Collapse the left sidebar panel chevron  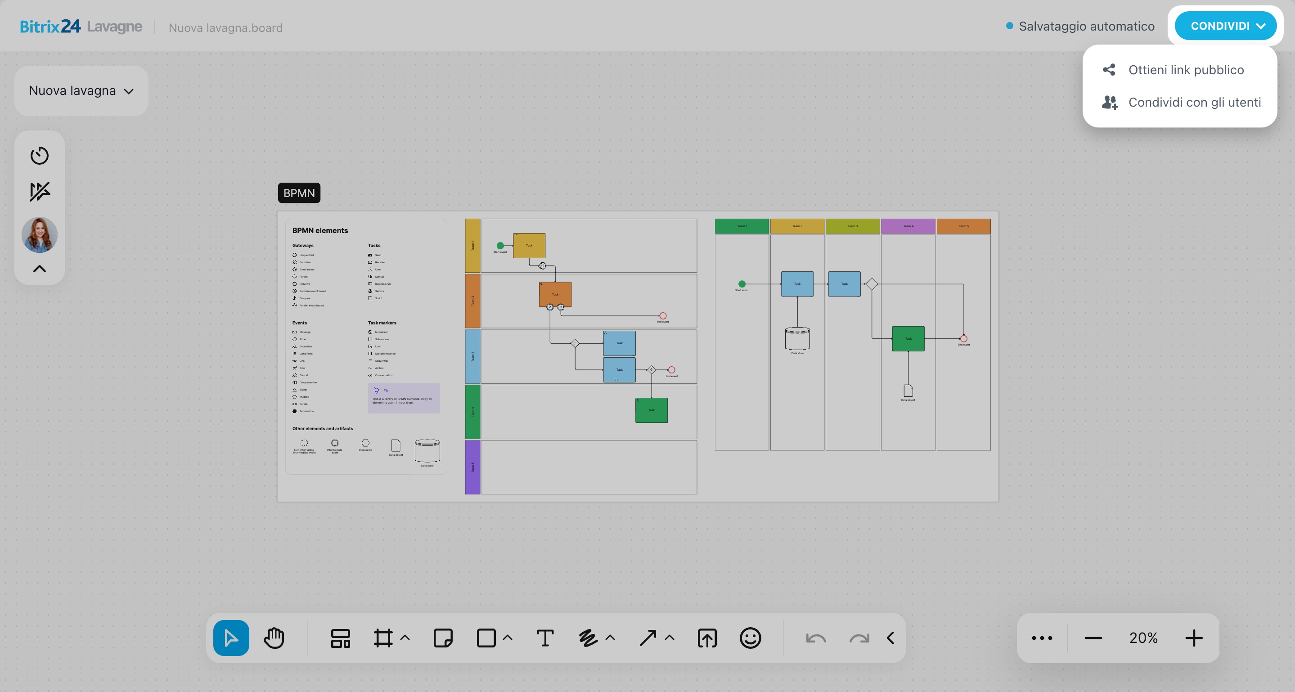point(39,269)
